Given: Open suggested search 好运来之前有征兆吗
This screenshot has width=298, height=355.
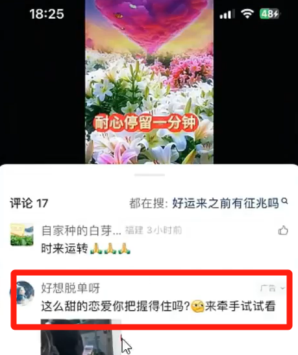Looking at the screenshot, I should tap(225, 203).
